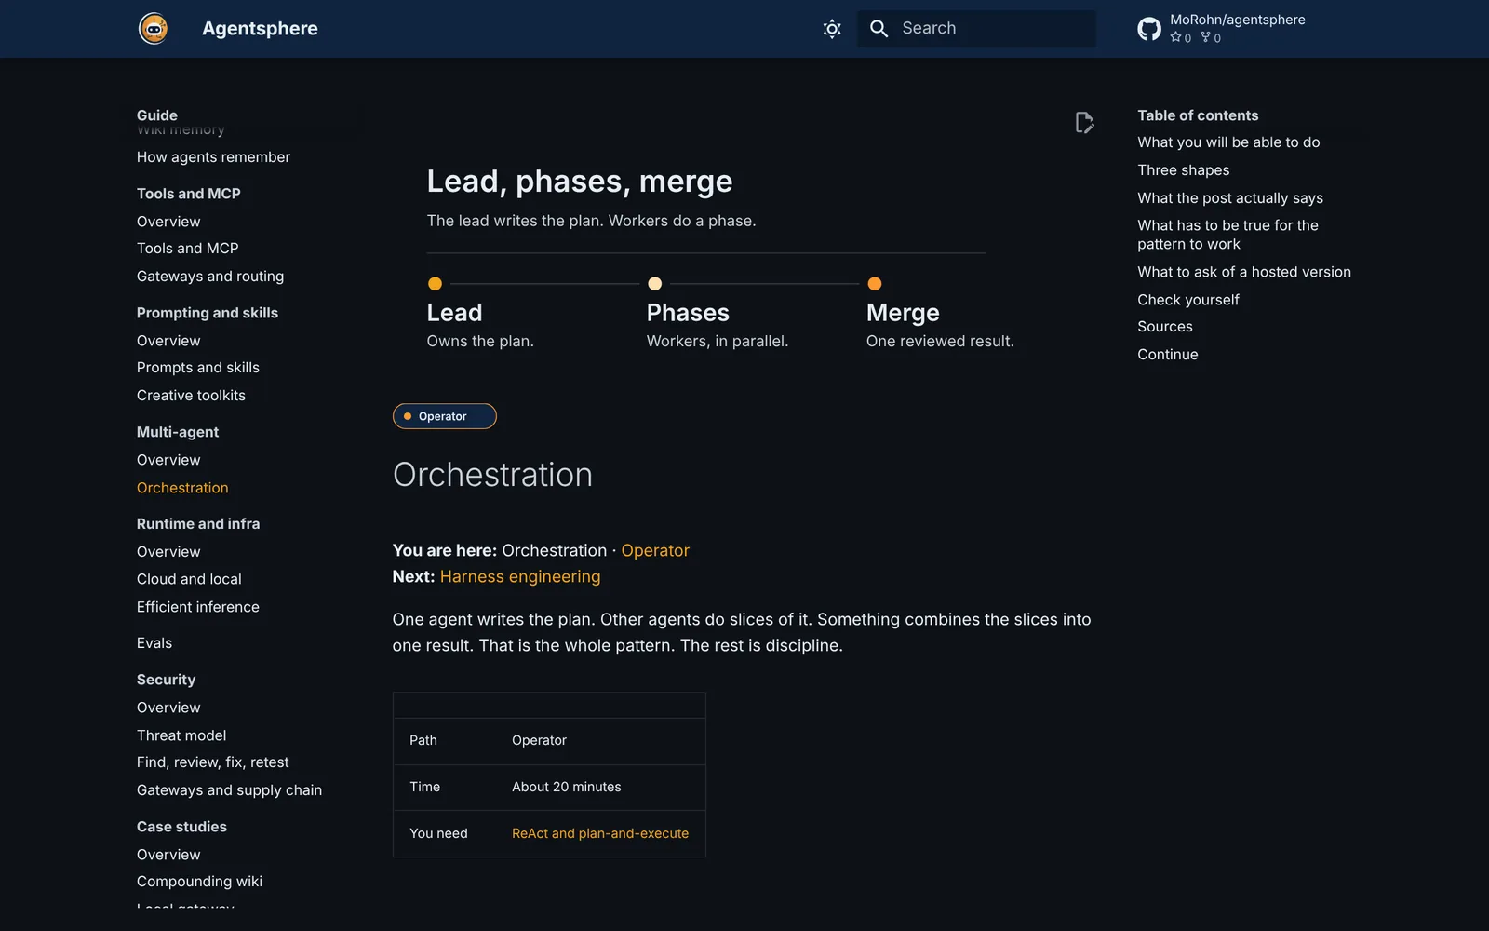This screenshot has width=1489, height=931.
Task: Open the GitHub repository MoRohn/agentsphere
Action: click(x=1222, y=29)
